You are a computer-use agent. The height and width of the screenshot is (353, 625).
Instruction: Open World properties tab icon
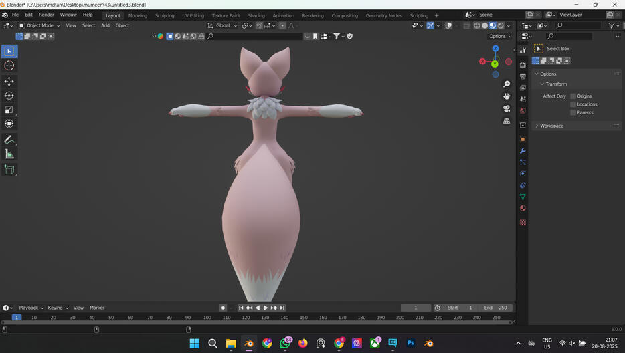point(523,111)
